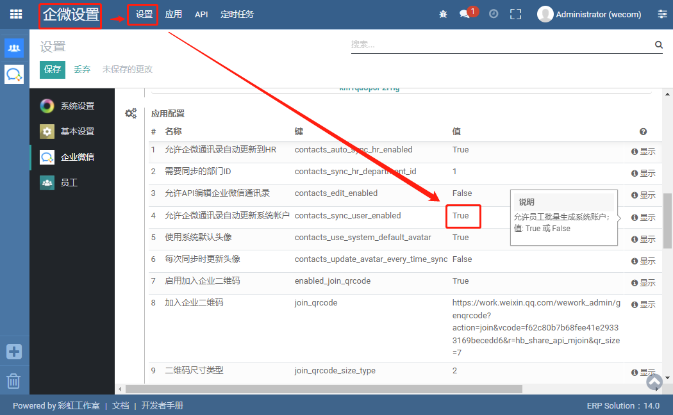Screen dimensions: 673x415
Task: Click the vertical scrollbar up arrow
Action: pos(667,94)
